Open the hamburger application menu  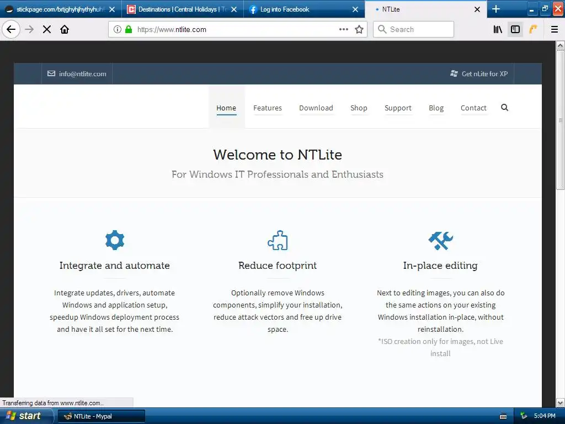(x=555, y=29)
